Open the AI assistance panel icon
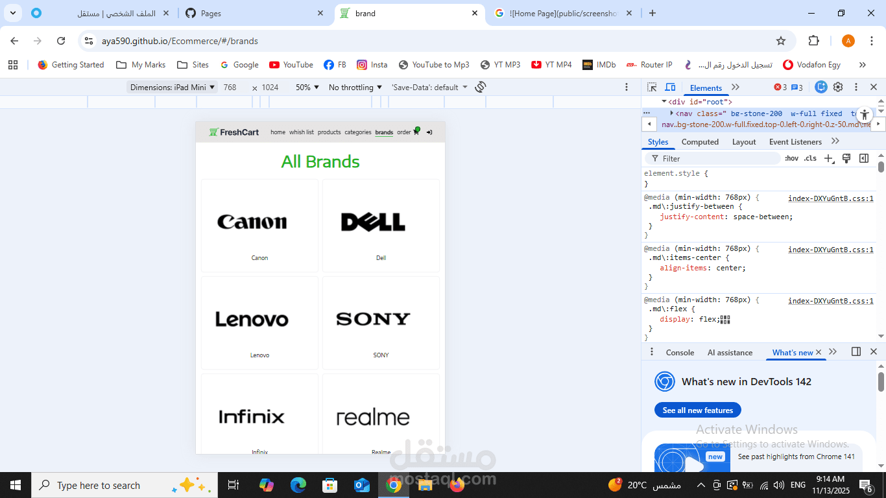The image size is (886, 498). click(x=821, y=88)
